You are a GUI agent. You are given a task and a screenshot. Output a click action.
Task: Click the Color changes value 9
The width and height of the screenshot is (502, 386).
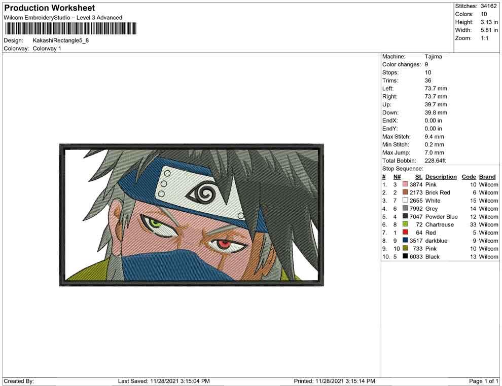pos(426,65)
